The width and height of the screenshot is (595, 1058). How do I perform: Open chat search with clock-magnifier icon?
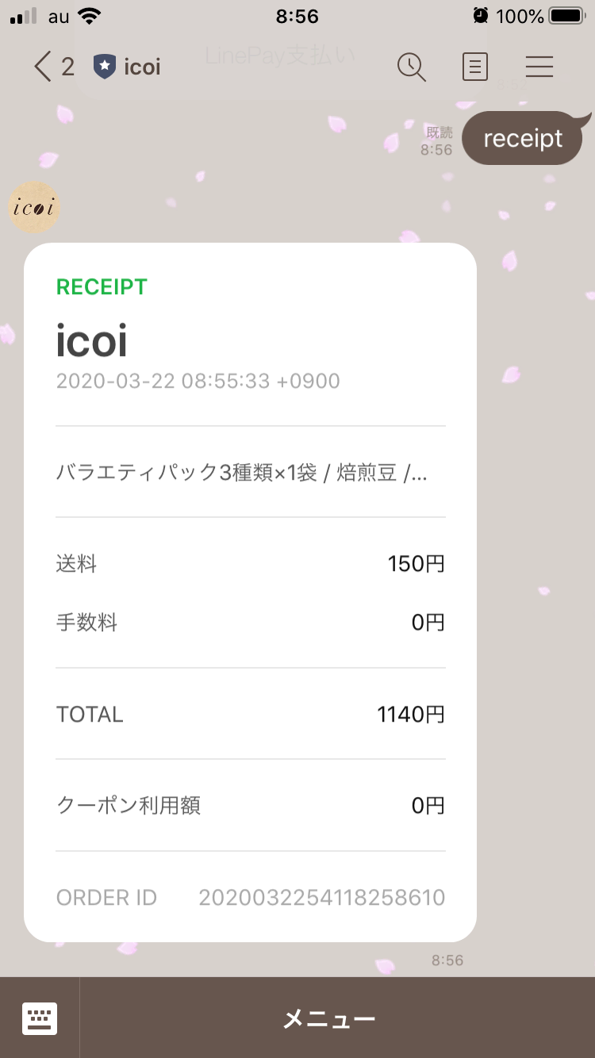(411, 67)
